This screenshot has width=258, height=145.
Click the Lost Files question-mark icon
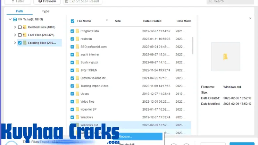click(x=25, y=35)
